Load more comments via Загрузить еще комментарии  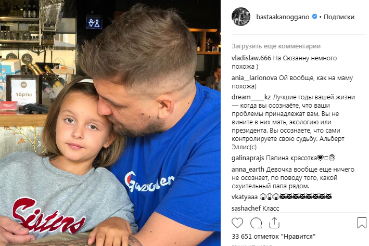pos(276,46)
